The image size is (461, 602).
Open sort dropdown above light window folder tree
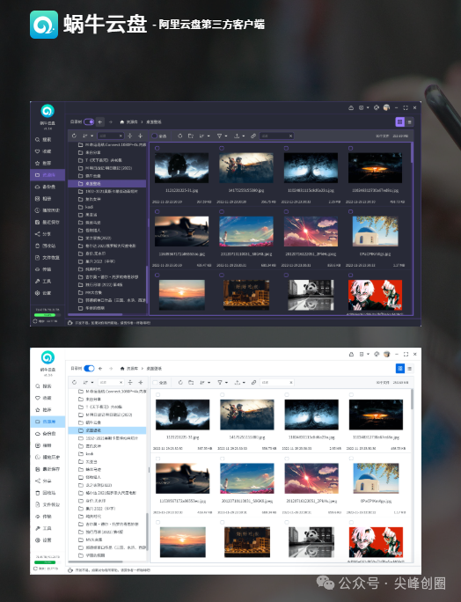pyautogui.click(x=87, y=382)
